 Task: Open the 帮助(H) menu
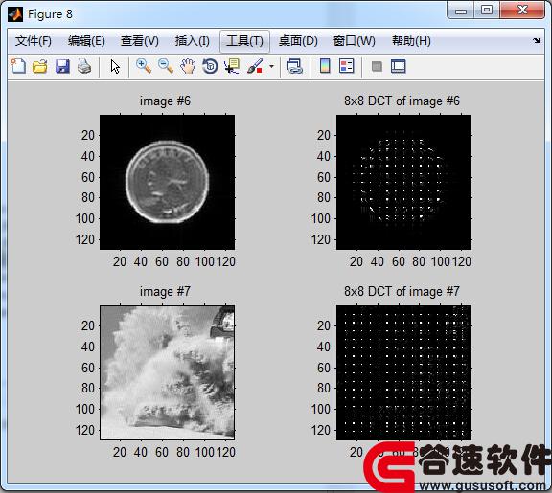[x=411, y=41]
